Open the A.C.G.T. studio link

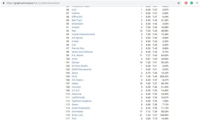click(x=76, y=90)
